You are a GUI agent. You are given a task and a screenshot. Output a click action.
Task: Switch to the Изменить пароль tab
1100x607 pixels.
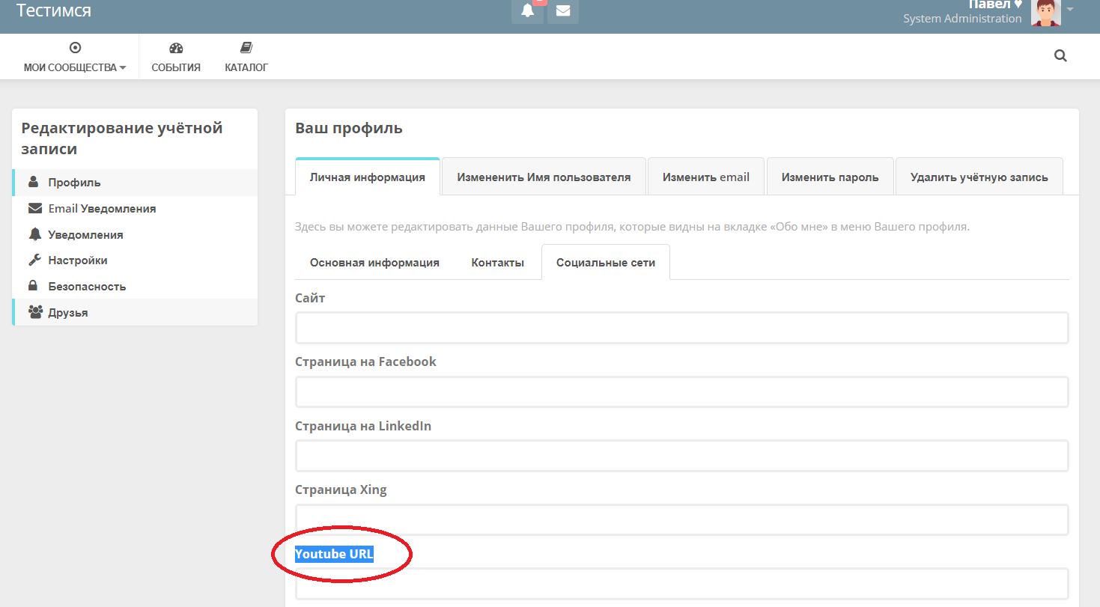[830, 177]
